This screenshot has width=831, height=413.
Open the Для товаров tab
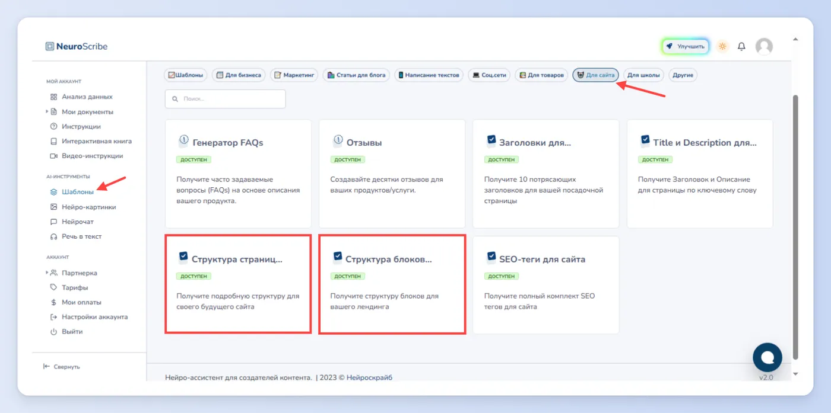click(x=541, y=75)
